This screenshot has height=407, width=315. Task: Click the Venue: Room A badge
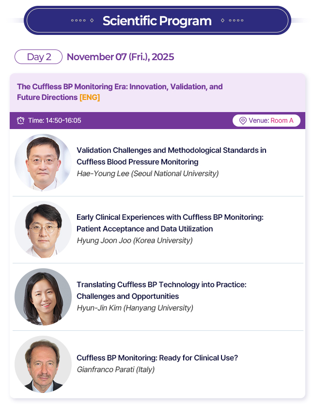tap(266, 121)
